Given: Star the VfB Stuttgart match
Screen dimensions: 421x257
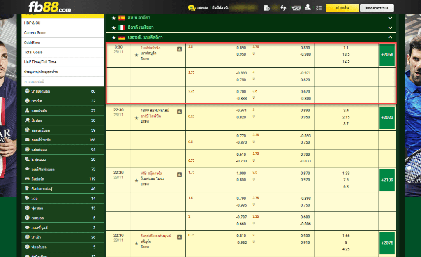Looking at the screenshot, I should [136, 181].
